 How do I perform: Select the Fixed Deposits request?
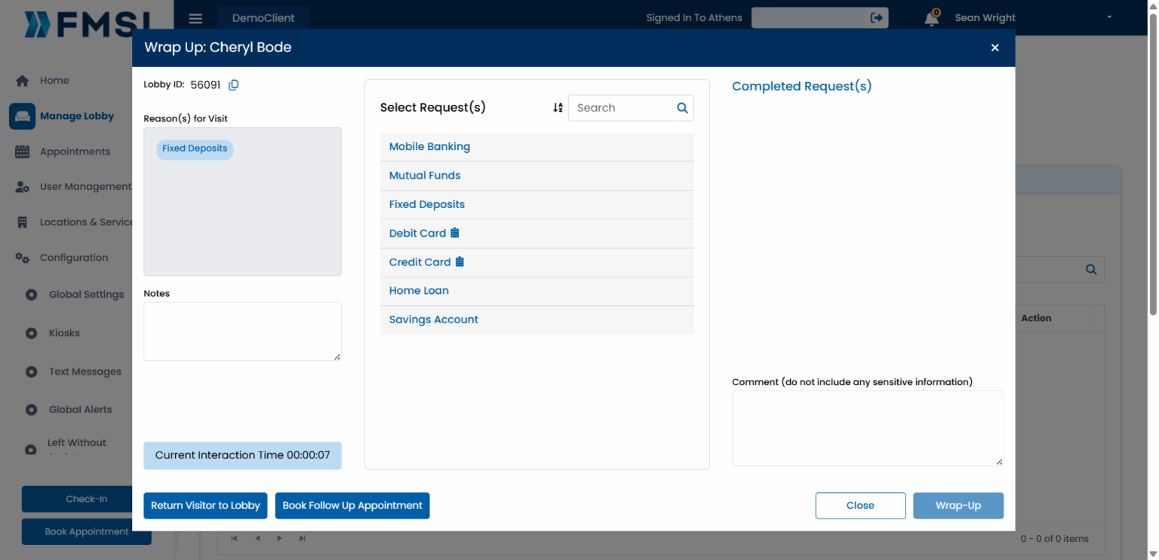(426, 204)
